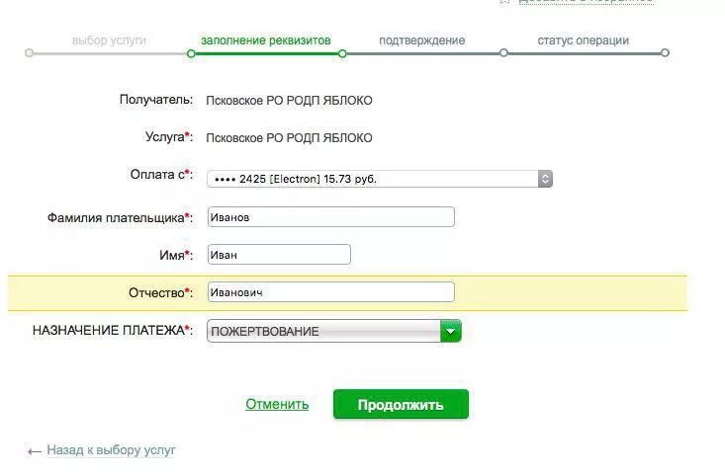Click the 'Услуга' label

(169, 136)
